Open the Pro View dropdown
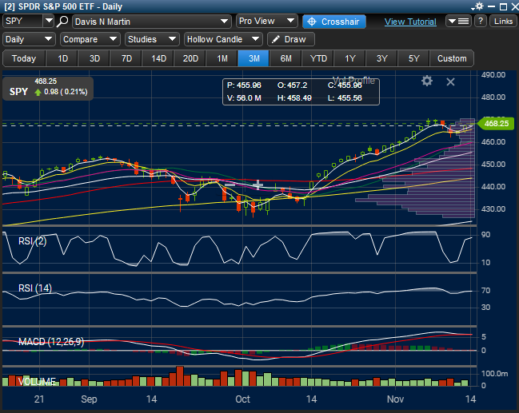The width and height of the screenshot is (519, 413). pos(267,21)
